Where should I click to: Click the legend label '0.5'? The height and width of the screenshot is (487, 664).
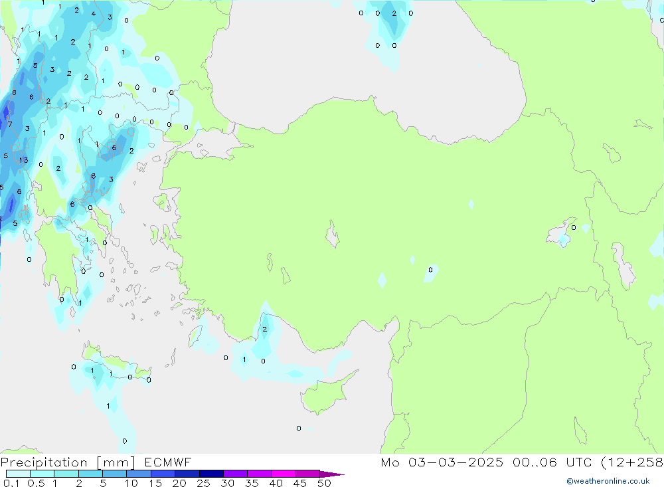(36, 483)
